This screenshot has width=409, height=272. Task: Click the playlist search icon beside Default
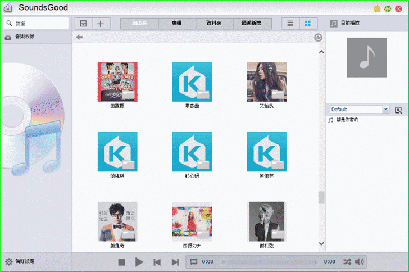(398, 110)
